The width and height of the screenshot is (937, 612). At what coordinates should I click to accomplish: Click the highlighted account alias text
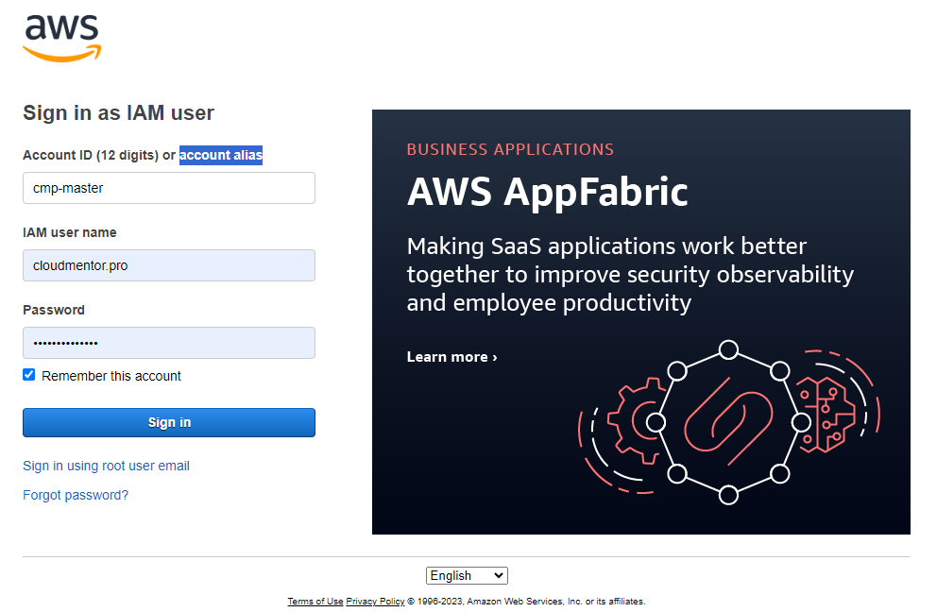pyautogui.click(x=221, y=155)
